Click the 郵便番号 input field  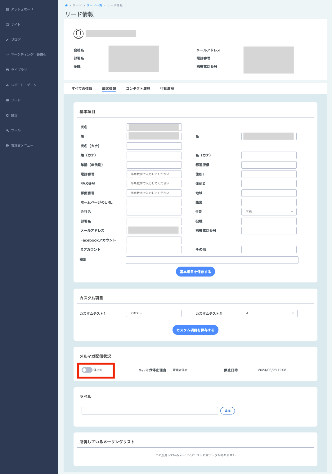[154, 193]
